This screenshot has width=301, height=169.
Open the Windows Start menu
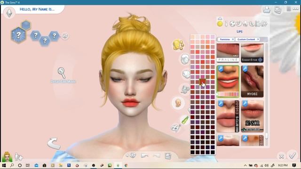pyautogui.click(x=4, y=165)
